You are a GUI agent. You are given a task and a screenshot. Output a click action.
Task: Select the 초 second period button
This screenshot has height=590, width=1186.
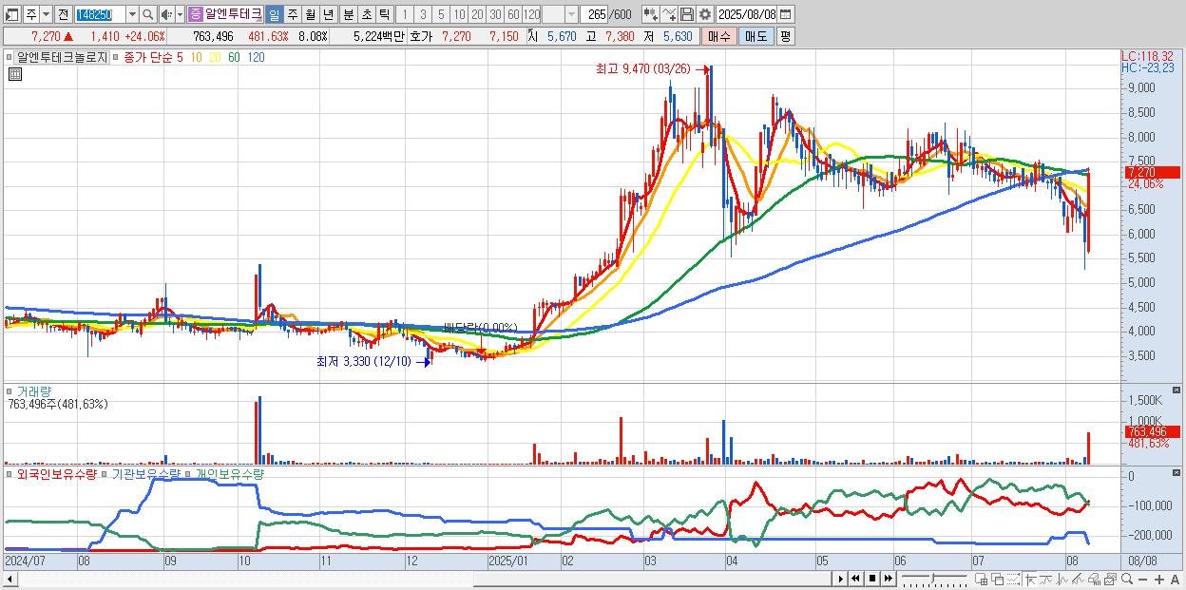coord(366,14)
